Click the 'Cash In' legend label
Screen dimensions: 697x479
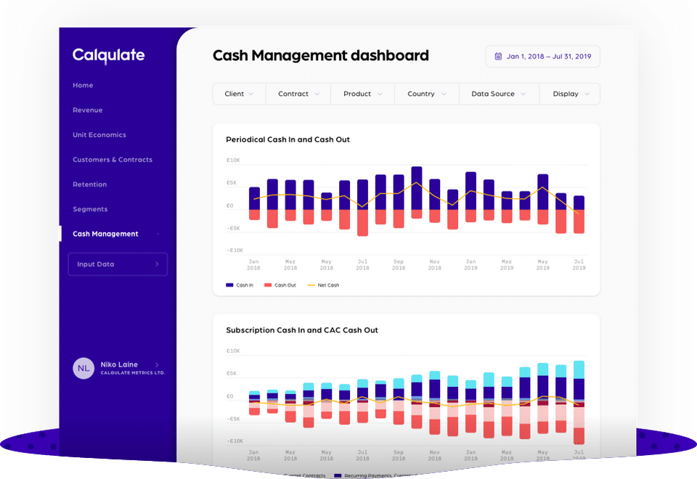(x=245, y=285)
